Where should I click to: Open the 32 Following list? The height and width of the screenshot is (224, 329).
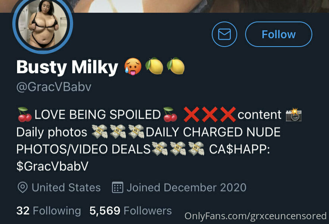pos(48,211)
